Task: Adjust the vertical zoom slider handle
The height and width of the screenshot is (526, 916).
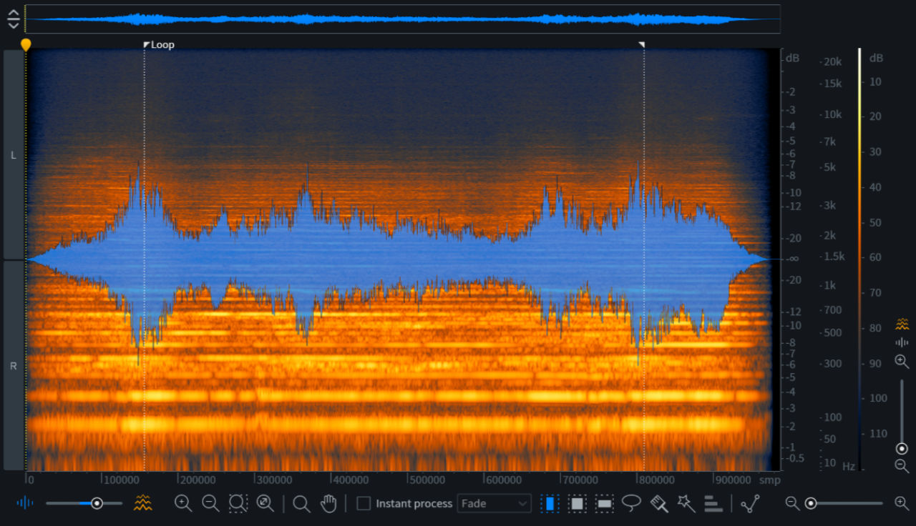Action: (x=902, y=449)
